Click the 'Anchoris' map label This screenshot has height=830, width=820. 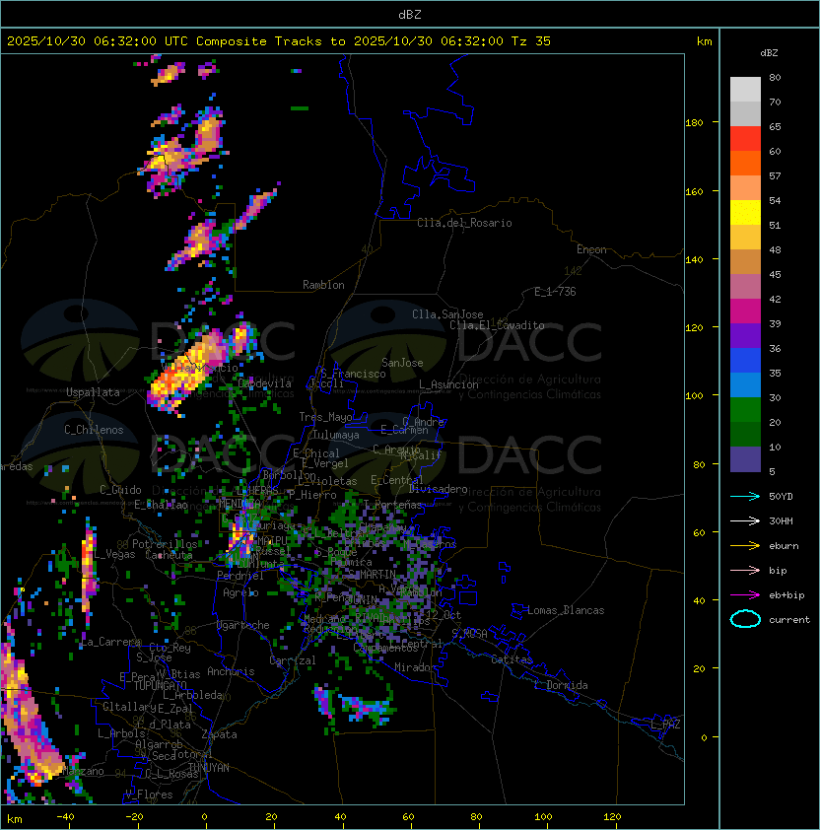231,671
